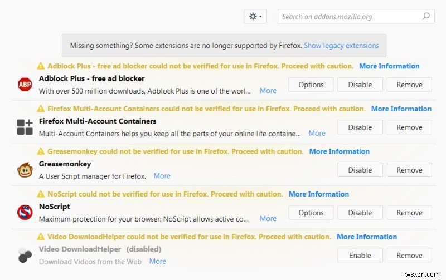Click warning triangle for Video DownloadHelper
Image resolution: width=446 pixels, height=280 pixels.
(41, 237)
